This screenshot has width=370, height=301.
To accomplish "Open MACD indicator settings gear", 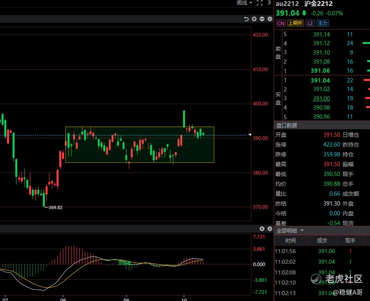I will click(x=270, y=229).
